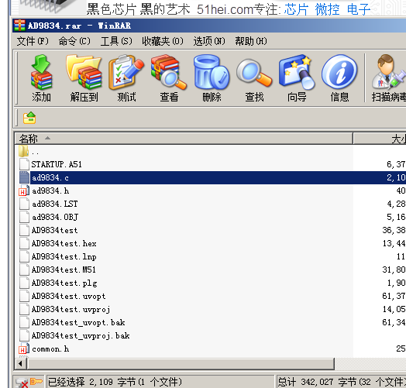The image size is (406, 388).
Task: Select the ad9834.LST file
Action: [55, 204]
